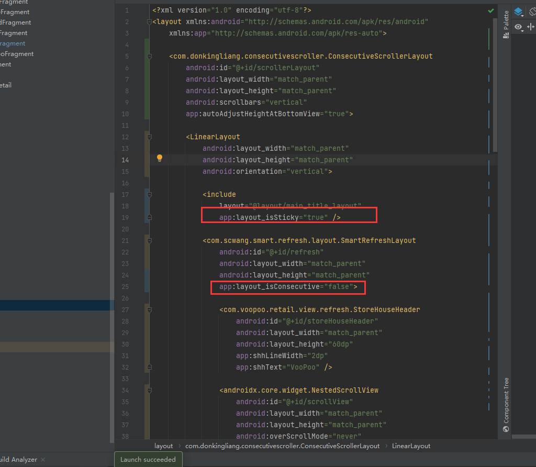
Task: Switch to the Build Analyzer tab
Action: click(x=18, y=460)
